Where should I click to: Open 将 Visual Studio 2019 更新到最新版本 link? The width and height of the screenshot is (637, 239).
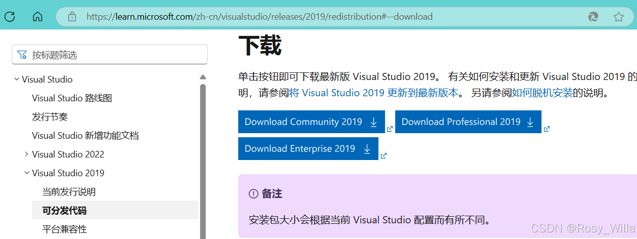click(374, 93)
